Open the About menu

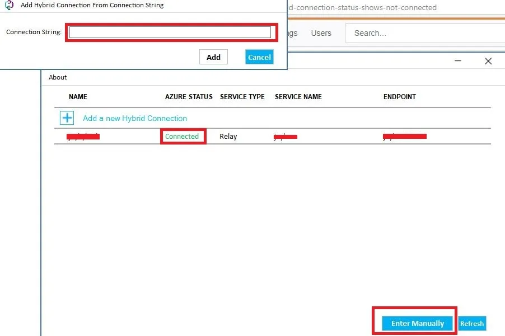click(58, 77)
